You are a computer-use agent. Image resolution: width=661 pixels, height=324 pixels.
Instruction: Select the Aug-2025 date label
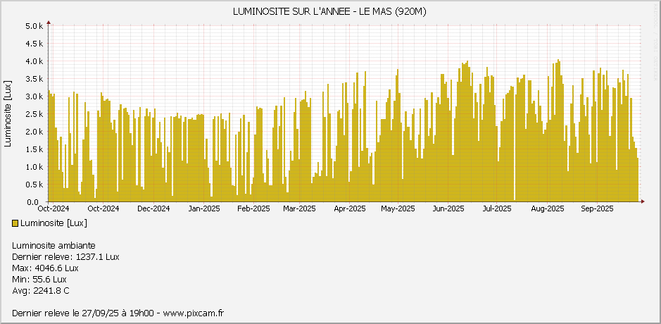547,208
